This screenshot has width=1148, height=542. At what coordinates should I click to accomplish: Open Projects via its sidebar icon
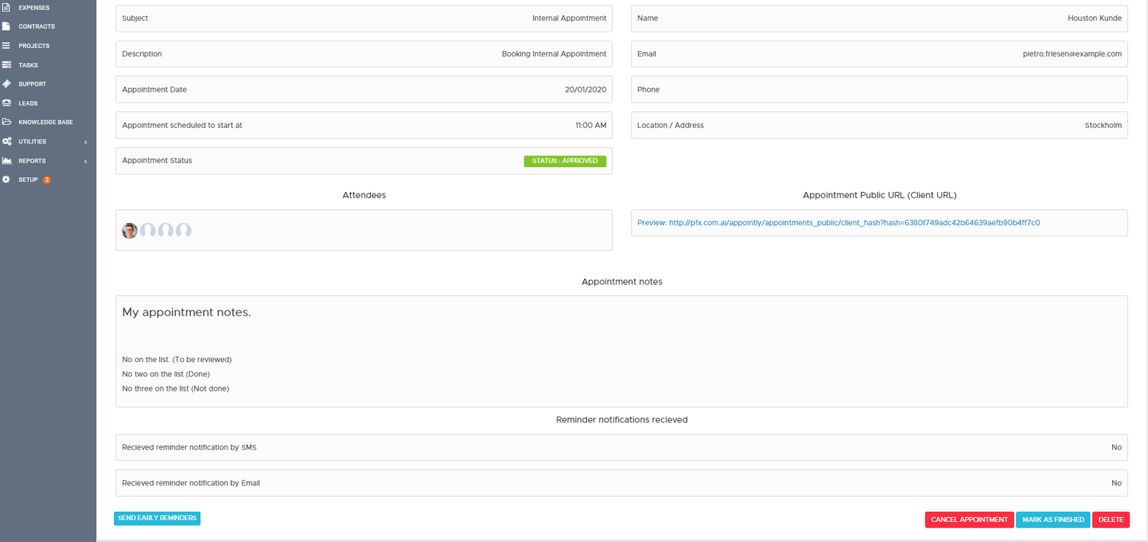pyautogui.click(x=6, y=46)
